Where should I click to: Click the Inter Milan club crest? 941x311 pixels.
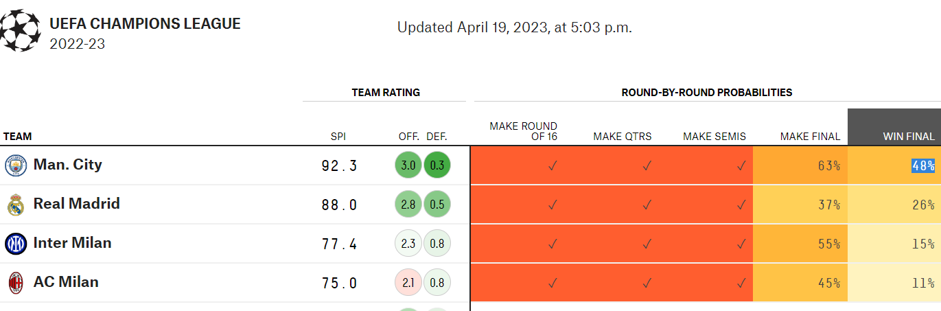tap(15, 244)
